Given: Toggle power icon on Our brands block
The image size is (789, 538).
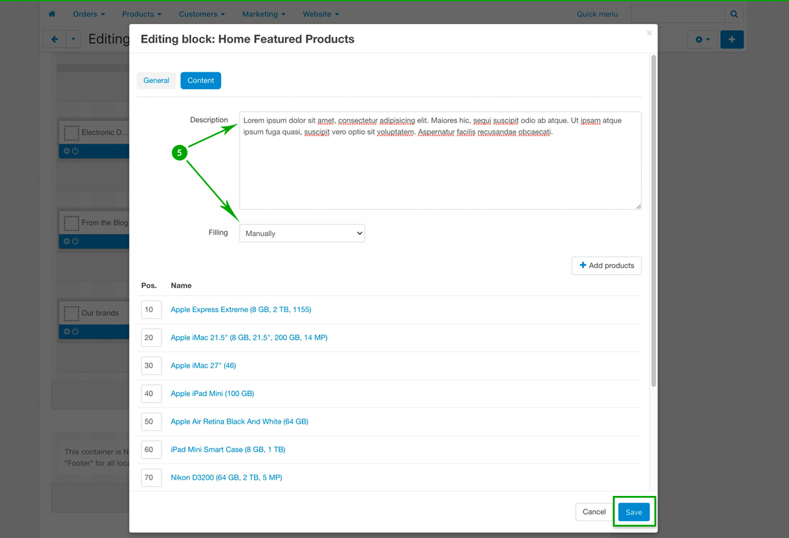Looking at the screenshot, I should pyautogui.click(x=75, y=331).
